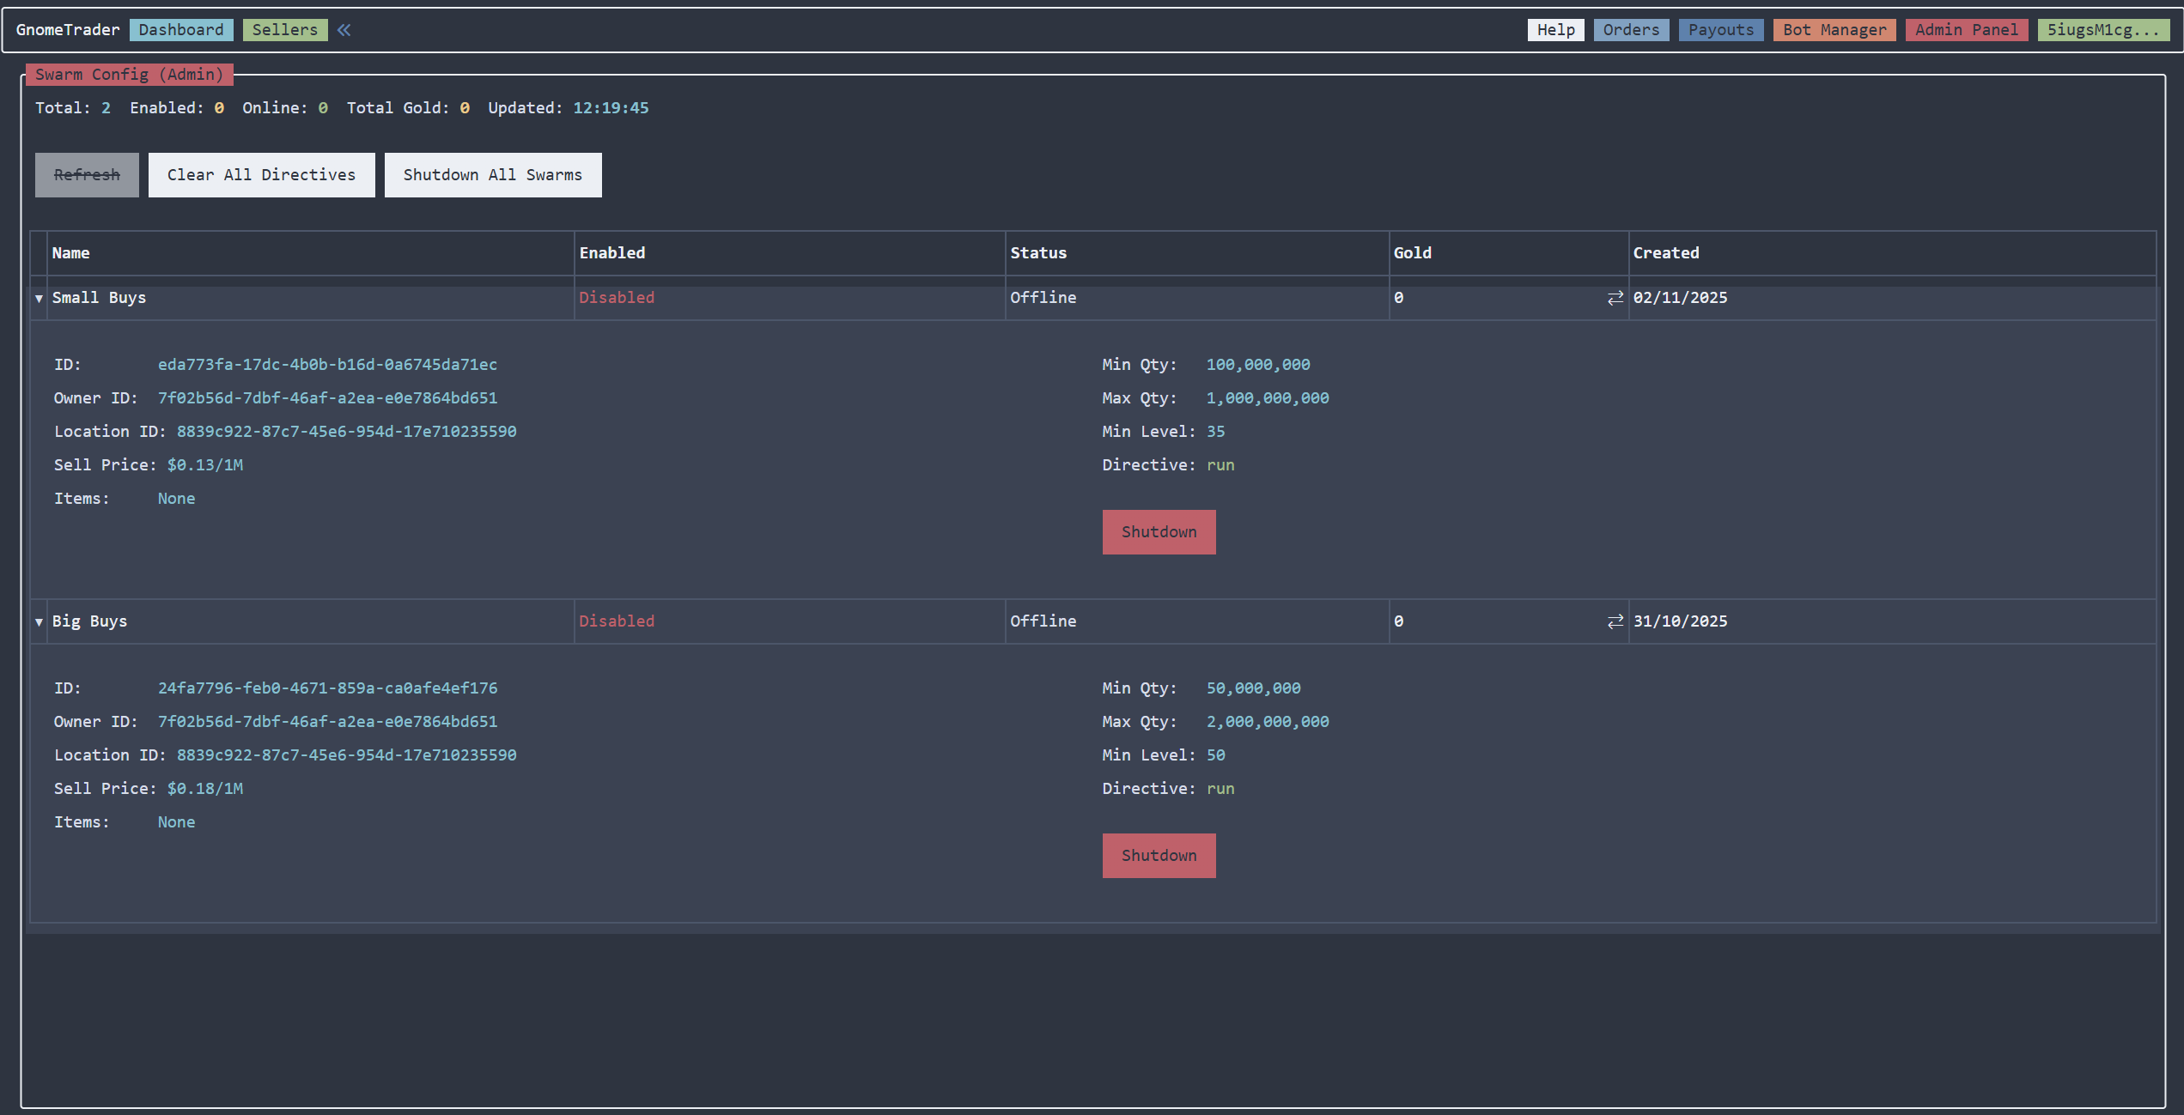Click the Updated time 12:19:45
Image resolution: width=2184 pixels, height=1115 pixels.
[611, 108]
